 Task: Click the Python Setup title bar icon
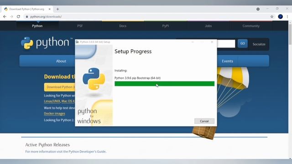(77, 42)
